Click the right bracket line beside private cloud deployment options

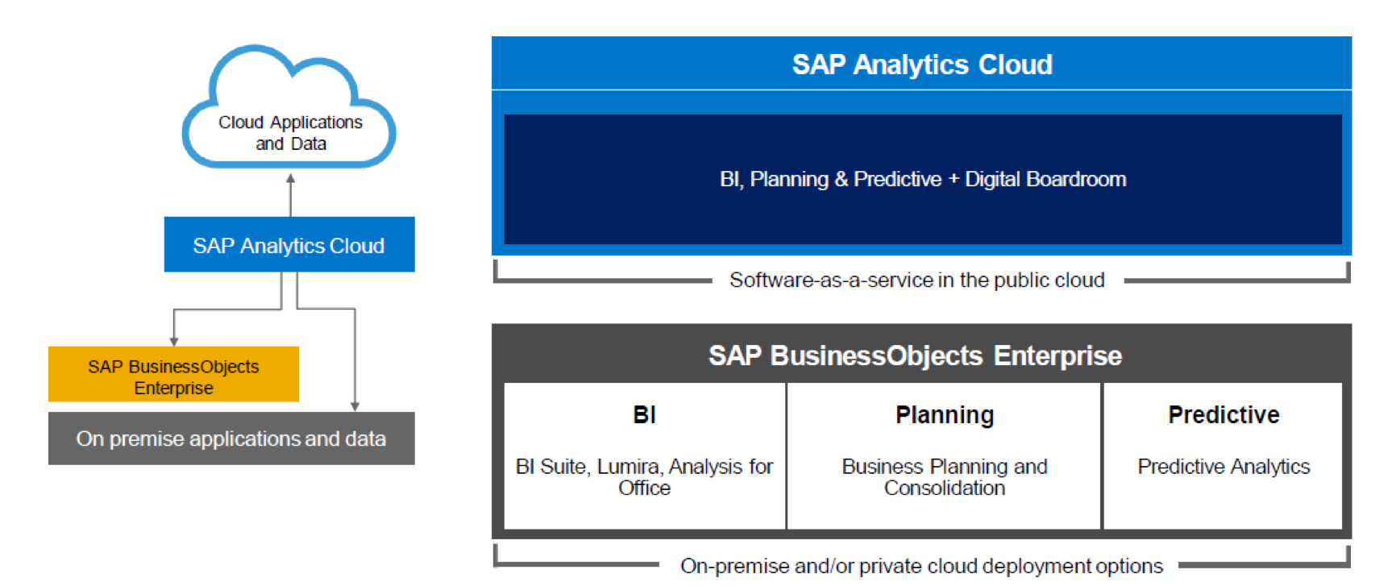click(x=1261, y=565)
